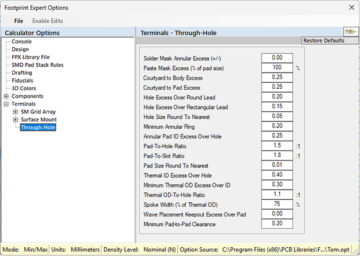Click the Minimum Pad-to-Pad Clearance field

coord(277,224)
